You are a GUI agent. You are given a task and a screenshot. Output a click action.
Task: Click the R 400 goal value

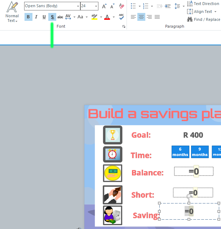(x=193, y=135)
